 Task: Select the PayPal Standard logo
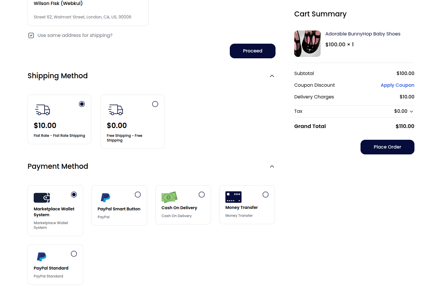(x=41, y=257)
